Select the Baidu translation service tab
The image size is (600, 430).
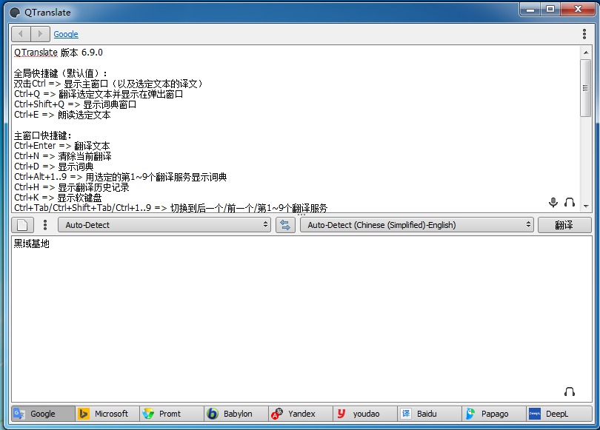(429, 414)
